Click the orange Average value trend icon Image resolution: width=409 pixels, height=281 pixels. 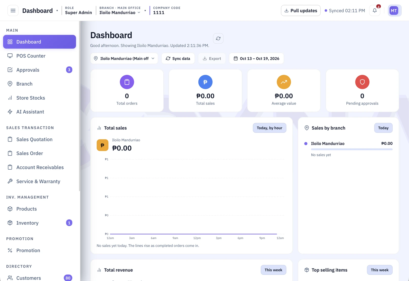point(284,82)
